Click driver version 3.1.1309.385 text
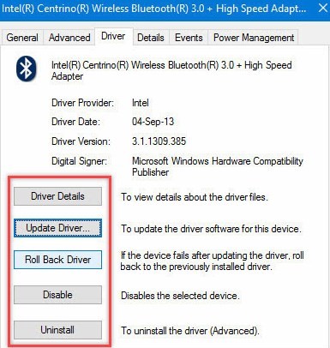This screenshot has width=330, height=348. point(159,141)
